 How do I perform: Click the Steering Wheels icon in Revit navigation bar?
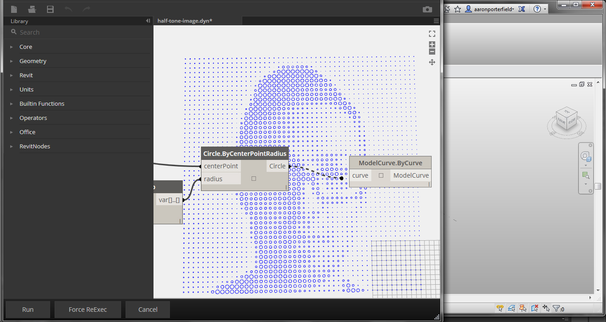pyautogui.click(x=586, y=156)
